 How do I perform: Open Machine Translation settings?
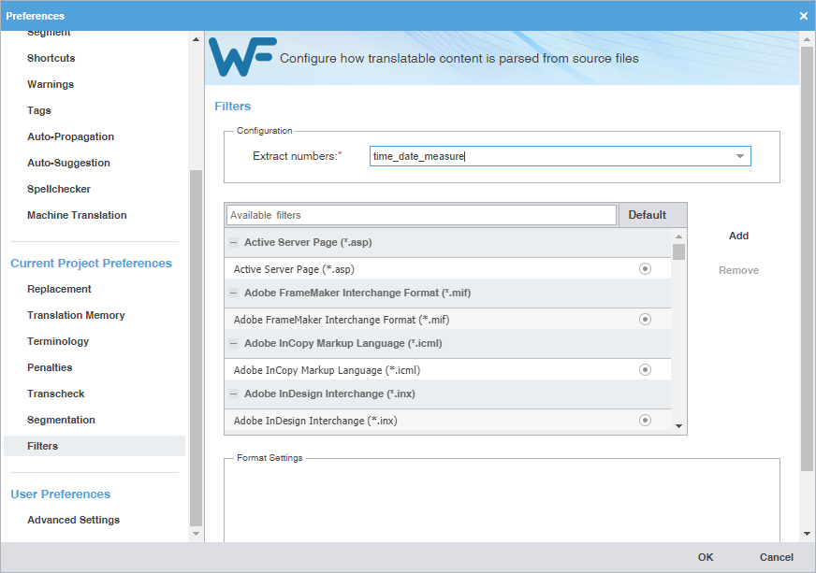pos(77,214)
